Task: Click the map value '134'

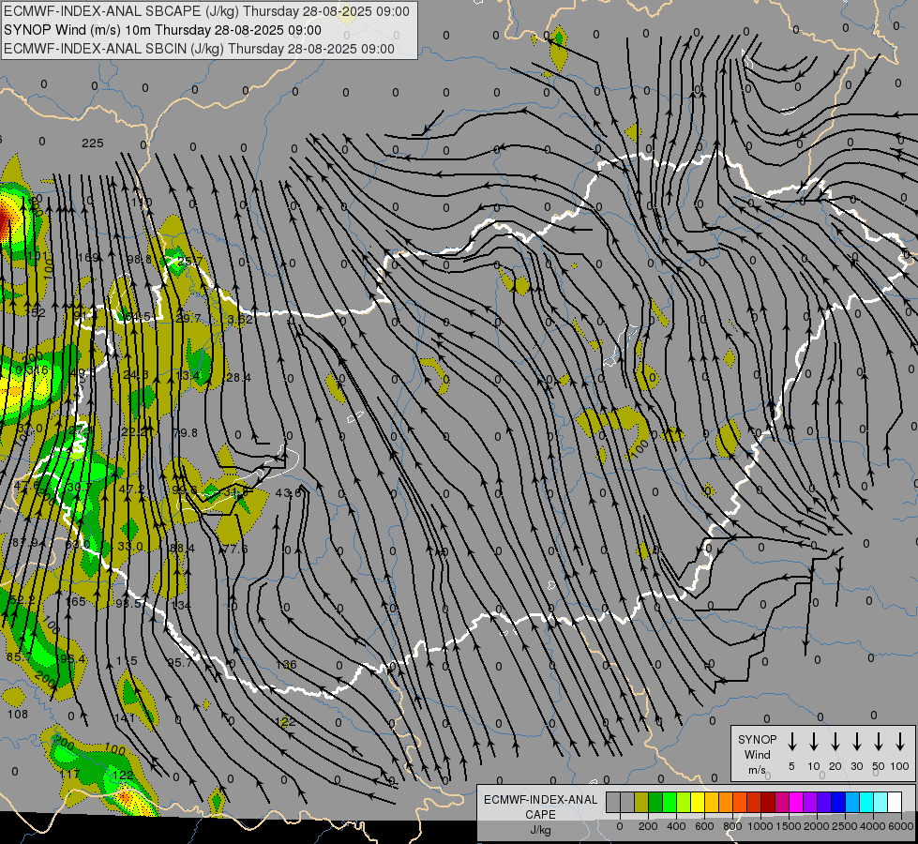Action: [180, 605]
